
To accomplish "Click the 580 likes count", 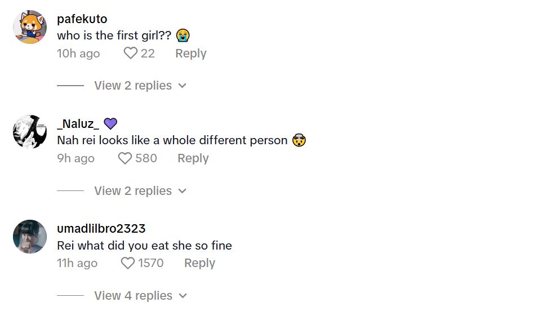I will (146, 158).
